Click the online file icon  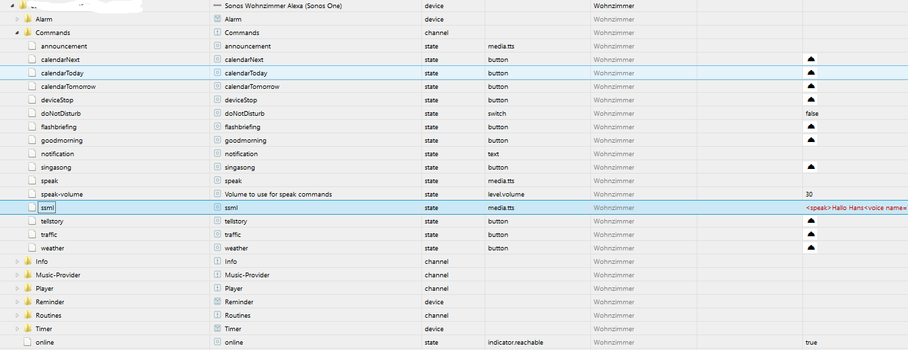pyautogui.click(x=27, y=342)
